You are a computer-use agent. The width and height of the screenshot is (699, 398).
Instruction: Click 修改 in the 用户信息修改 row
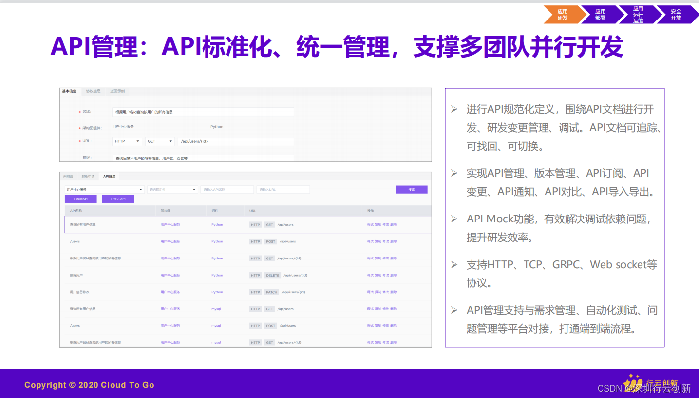point(386,292)
